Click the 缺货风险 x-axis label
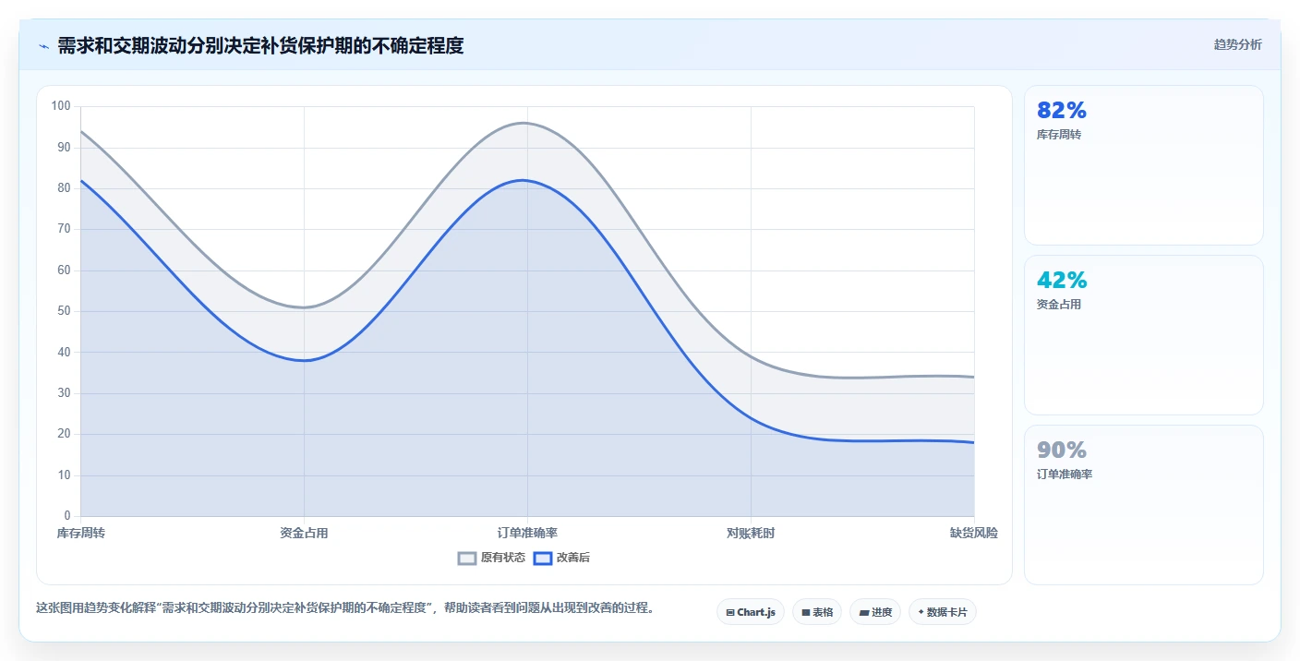1300x661 pixels. click(974, 533)
